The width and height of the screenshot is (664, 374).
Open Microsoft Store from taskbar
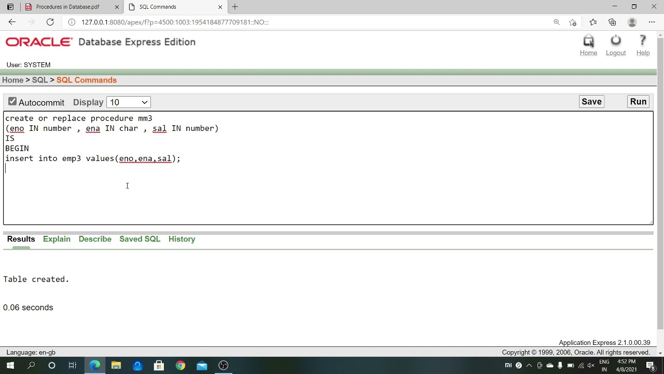point(159,366)
